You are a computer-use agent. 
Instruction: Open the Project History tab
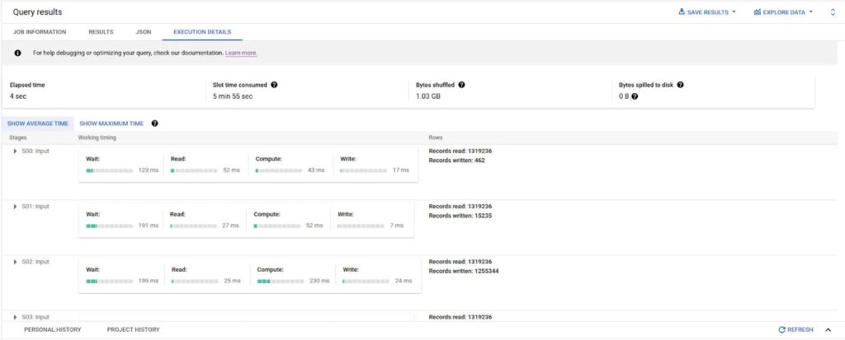tap(133, 330)
